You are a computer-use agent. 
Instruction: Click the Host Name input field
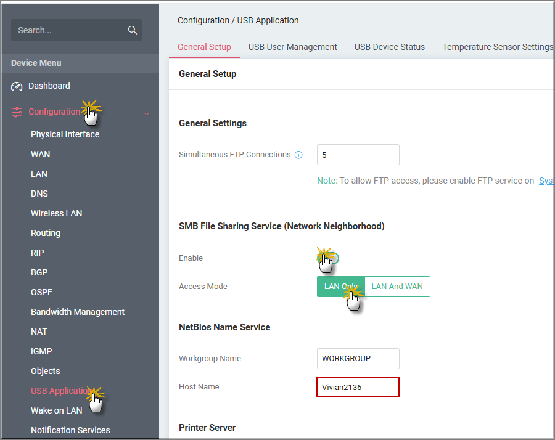click(x=358, y=387)
